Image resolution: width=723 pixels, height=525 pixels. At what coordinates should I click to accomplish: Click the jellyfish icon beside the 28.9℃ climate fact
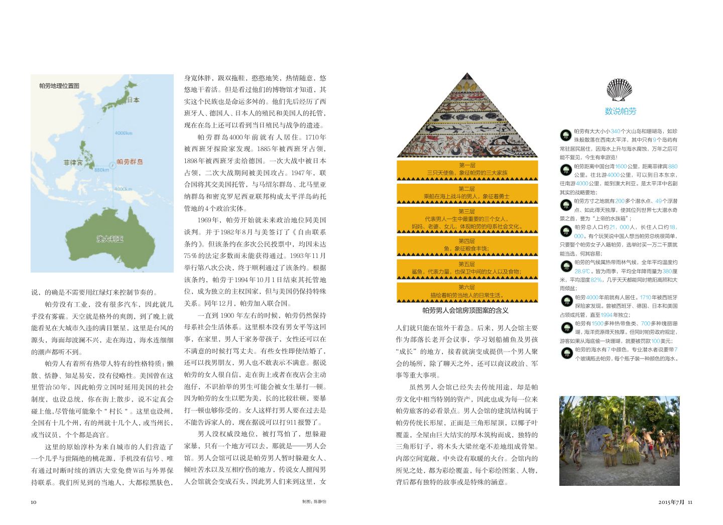coord(566,266)
